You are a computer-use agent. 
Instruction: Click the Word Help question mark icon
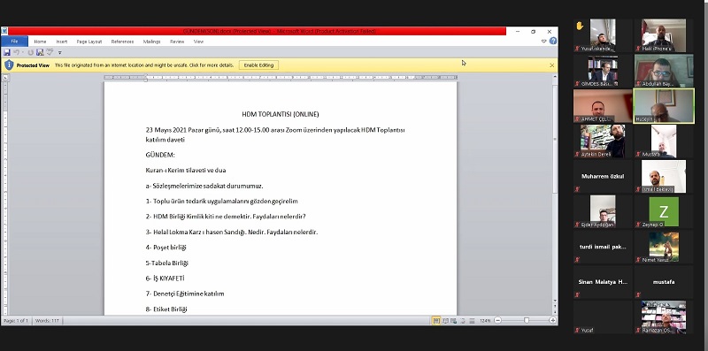pos(553,41)
